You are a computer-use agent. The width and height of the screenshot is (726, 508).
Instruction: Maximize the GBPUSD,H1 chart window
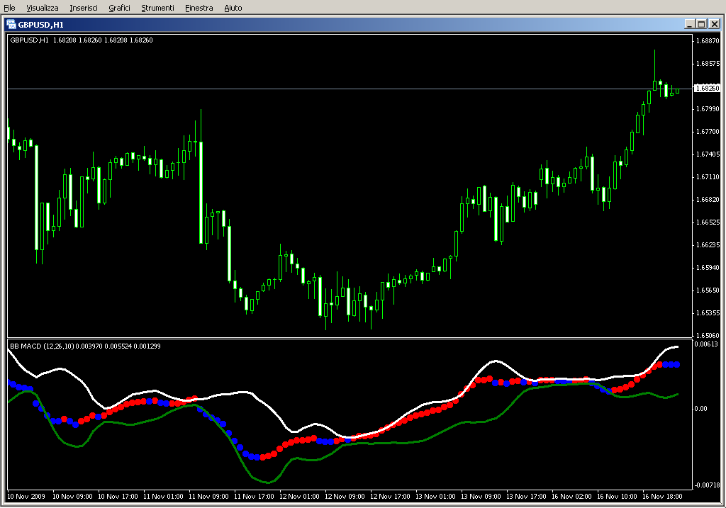701,24
